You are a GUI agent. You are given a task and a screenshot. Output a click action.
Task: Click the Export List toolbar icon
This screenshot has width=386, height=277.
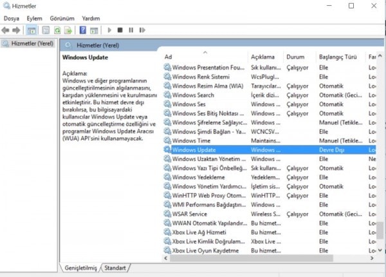(68, 30)
